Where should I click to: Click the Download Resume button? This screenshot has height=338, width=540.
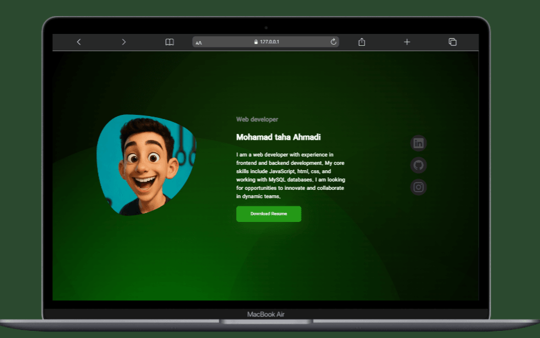(x=269, y=214)
